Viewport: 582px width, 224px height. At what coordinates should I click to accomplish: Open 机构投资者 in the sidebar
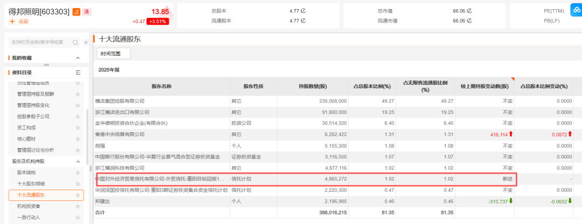29,206
